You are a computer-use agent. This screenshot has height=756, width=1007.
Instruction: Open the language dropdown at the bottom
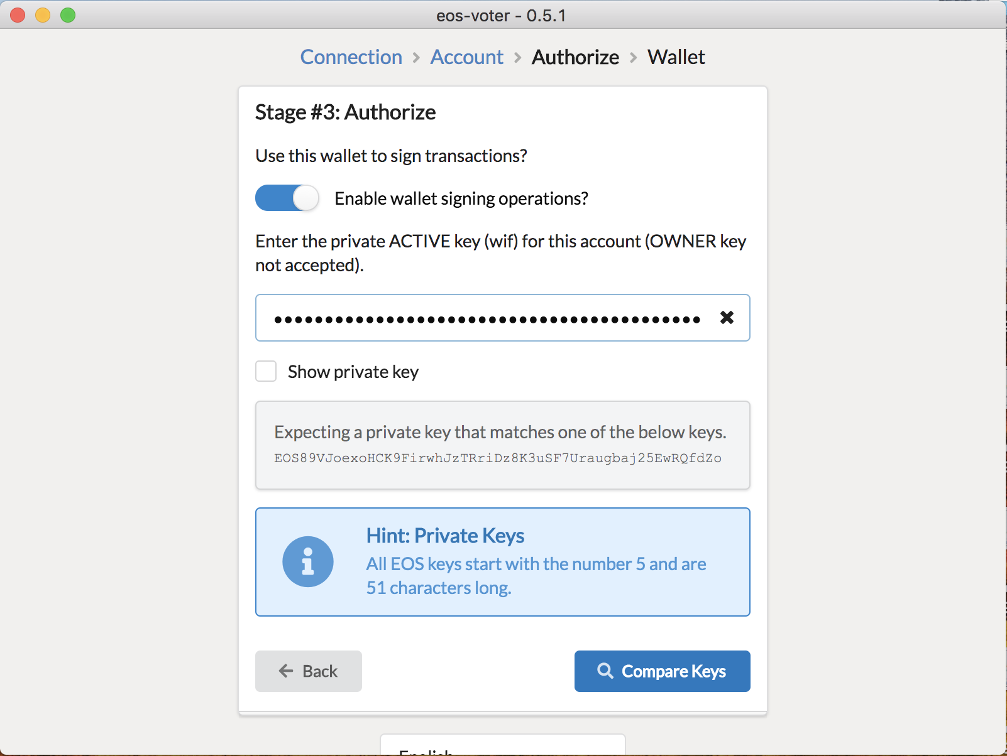[503, 745]
